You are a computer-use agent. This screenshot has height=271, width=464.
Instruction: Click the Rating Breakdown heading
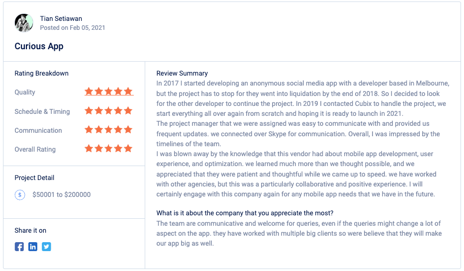[x=41, y=74]
